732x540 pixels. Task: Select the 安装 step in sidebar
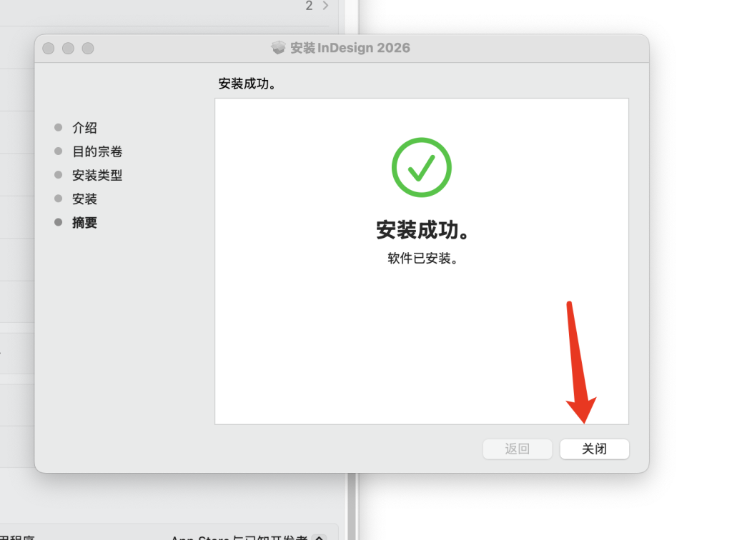tap(84, 199)
